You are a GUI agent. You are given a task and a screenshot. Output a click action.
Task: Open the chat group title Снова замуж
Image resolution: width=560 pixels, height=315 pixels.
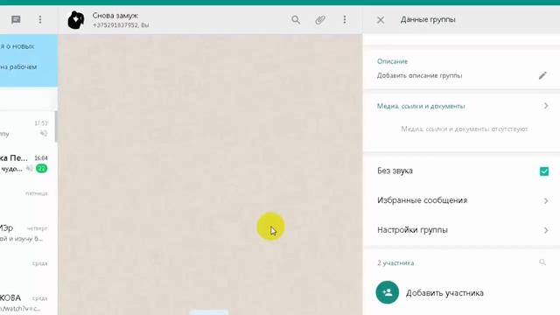[x=115, y=16]
